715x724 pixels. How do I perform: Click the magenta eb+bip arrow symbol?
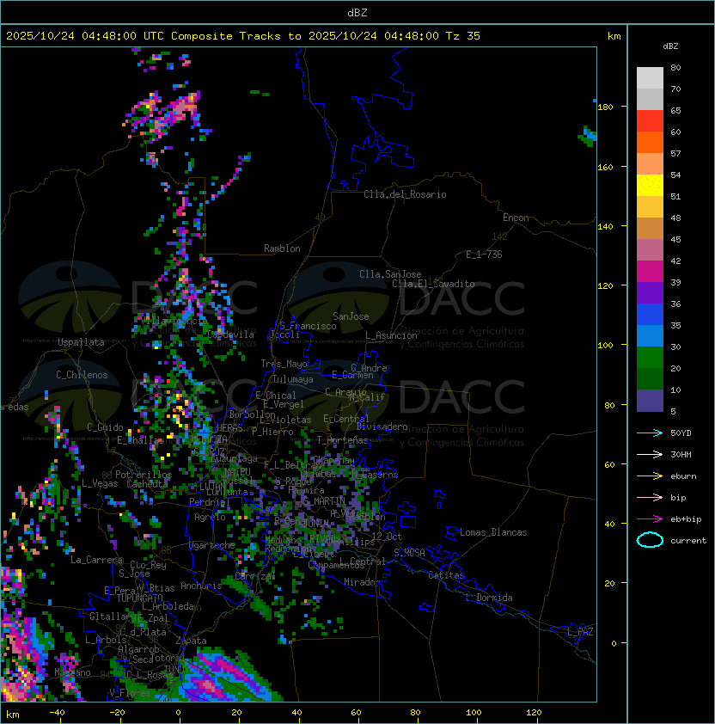tap(650, 519)
